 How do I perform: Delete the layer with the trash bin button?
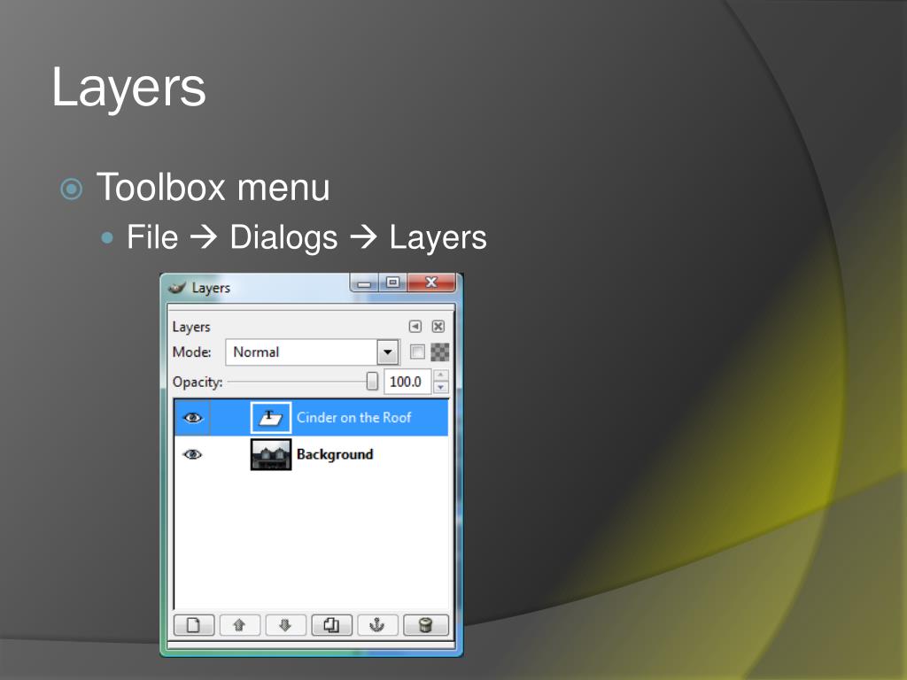coord(425,625)
